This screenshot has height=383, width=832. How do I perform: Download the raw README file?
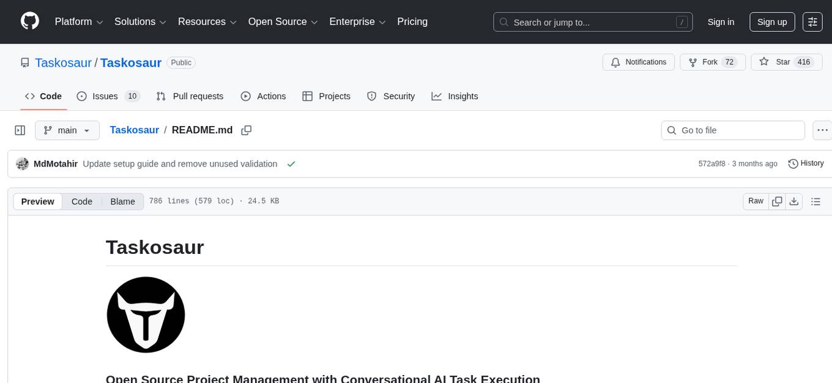[794, 201]
